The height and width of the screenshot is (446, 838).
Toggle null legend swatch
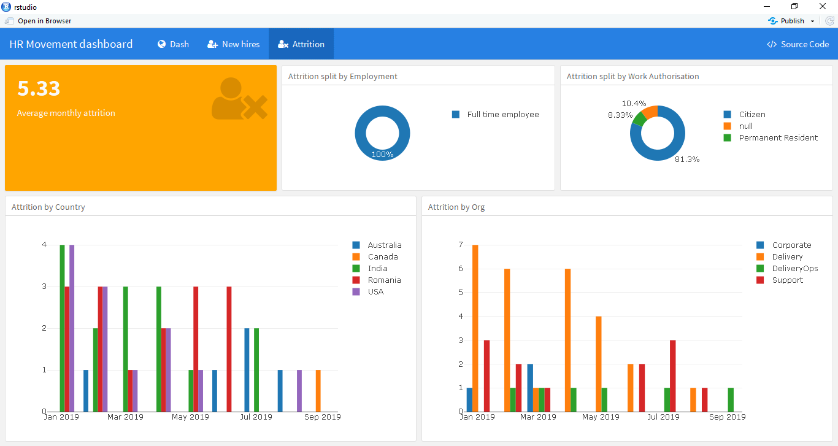coord(728,126)
